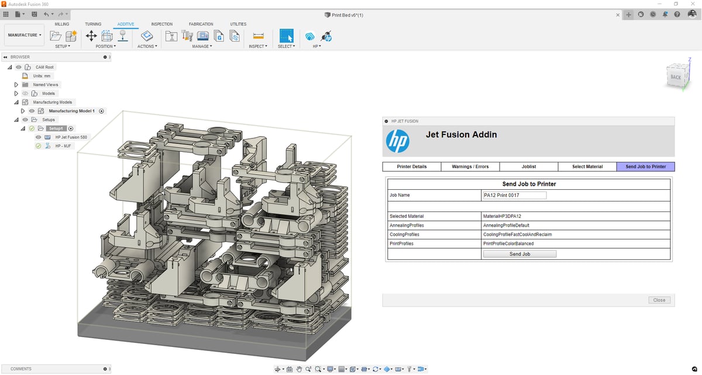Click the Undo arrow icon
The width and height of the screenshot is (702, 375).
click(46, 14)
